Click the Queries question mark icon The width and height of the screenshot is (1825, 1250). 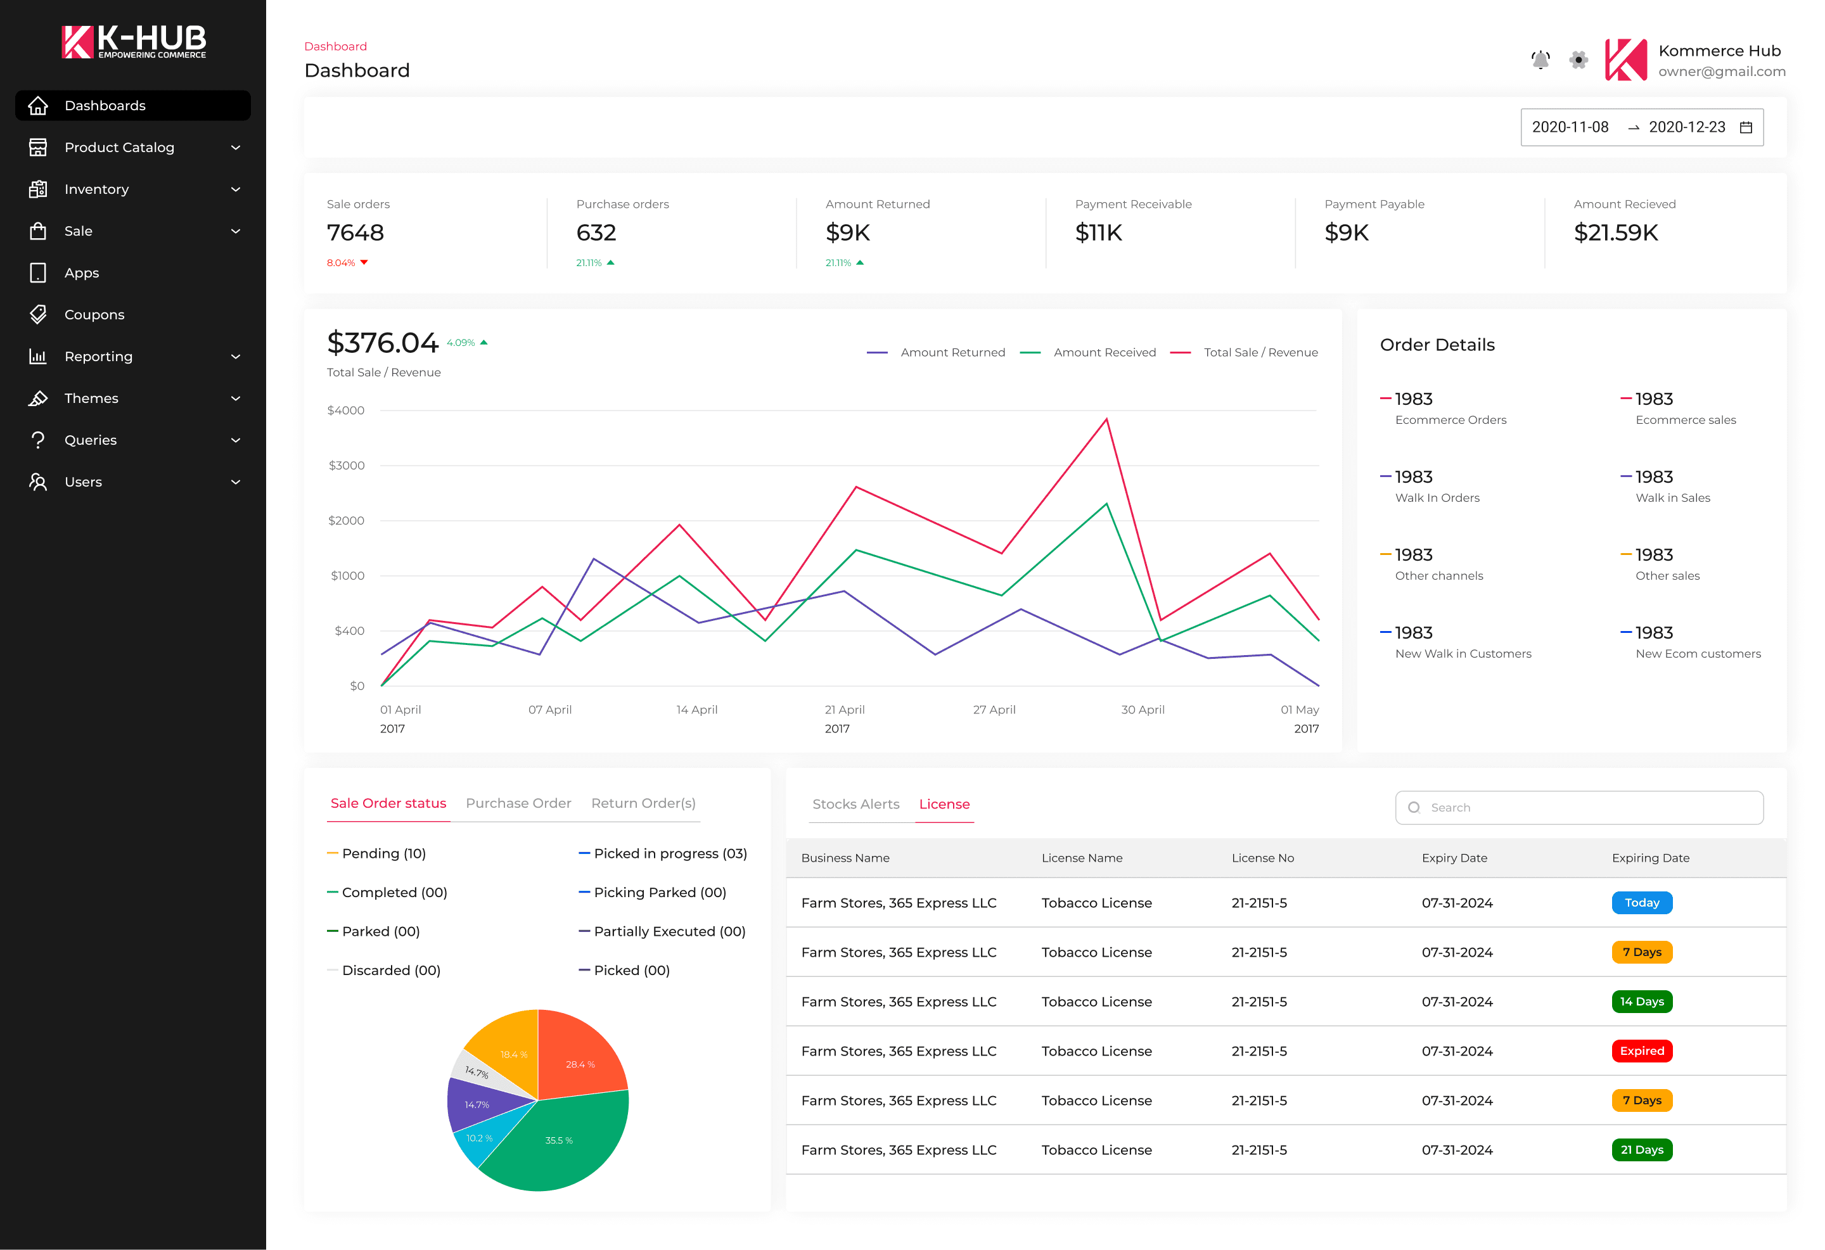[37, 440]
